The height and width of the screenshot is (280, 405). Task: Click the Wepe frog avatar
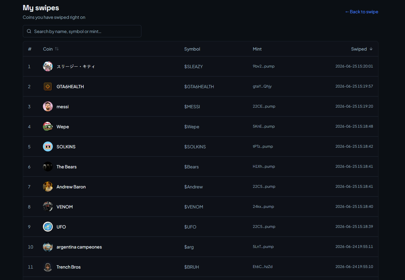click(x=48, y=126)
